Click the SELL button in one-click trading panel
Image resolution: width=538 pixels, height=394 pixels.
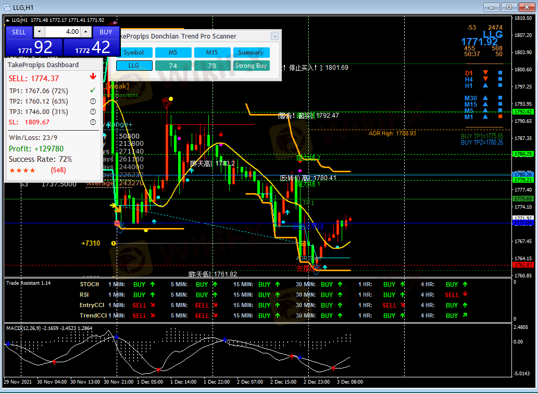tap(19, 32)
